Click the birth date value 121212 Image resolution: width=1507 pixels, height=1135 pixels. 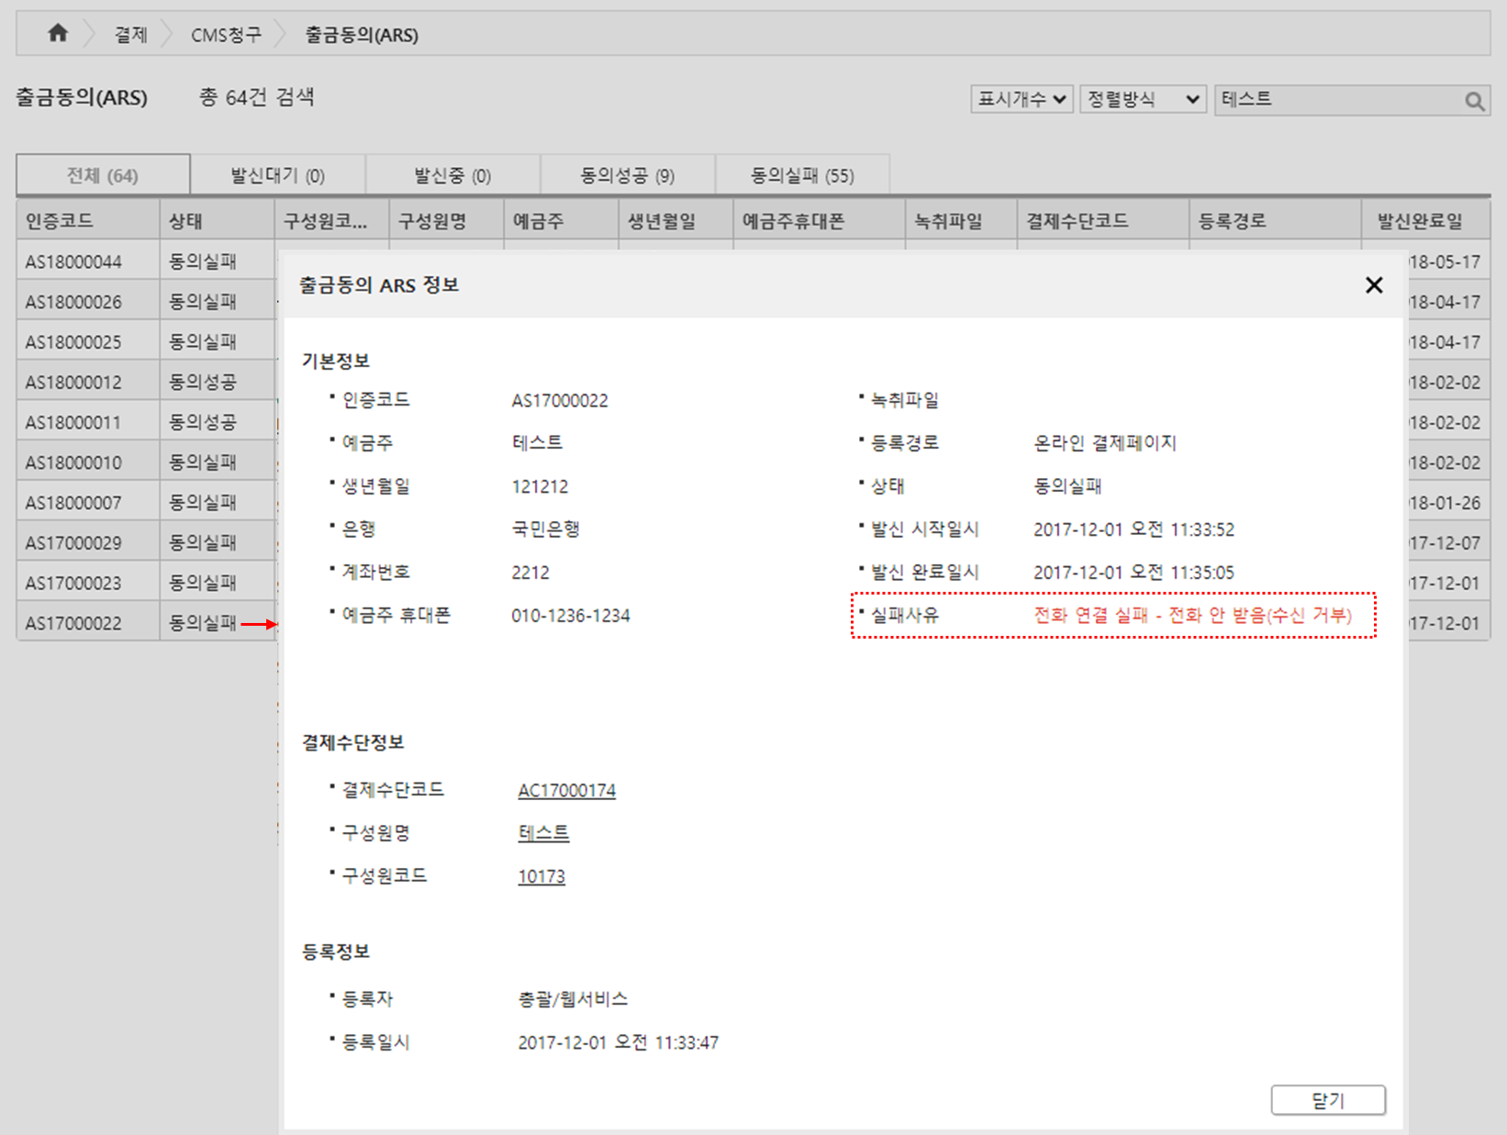pyautogui.click(x=540, y=486)
